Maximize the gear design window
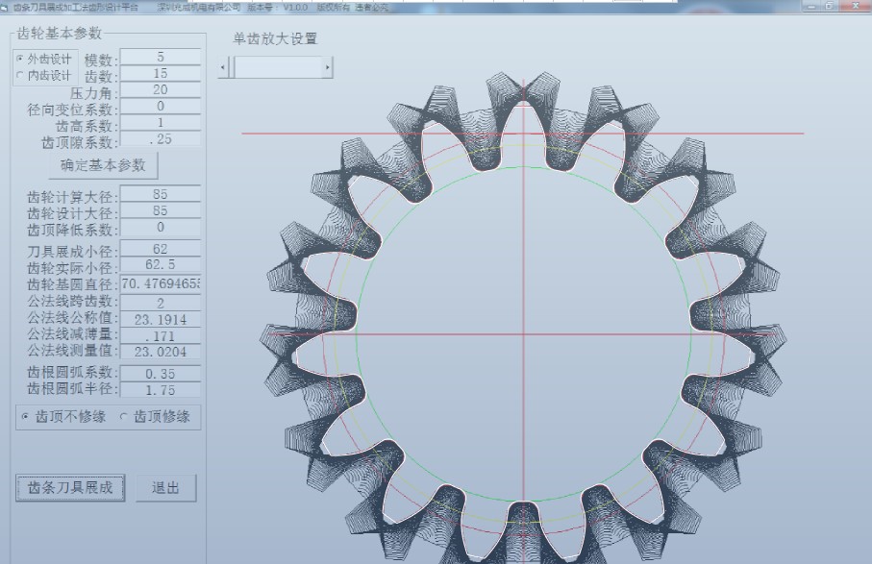 pos(830,6)
